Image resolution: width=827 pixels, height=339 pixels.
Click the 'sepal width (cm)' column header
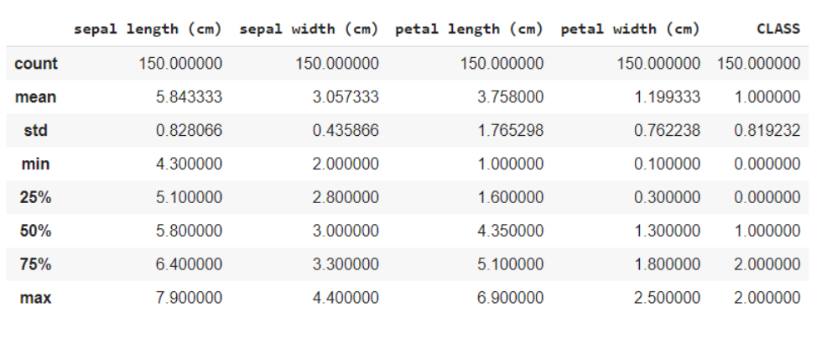tap(309, 29)
